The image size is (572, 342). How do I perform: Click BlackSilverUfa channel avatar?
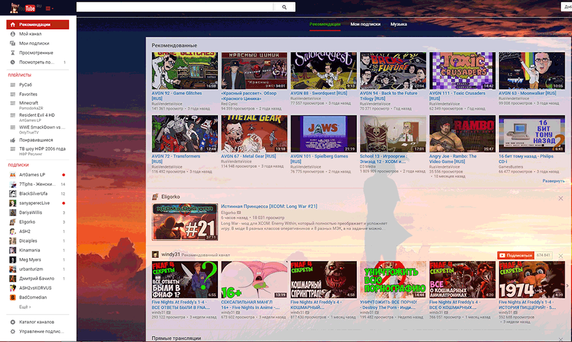(13, 194)
